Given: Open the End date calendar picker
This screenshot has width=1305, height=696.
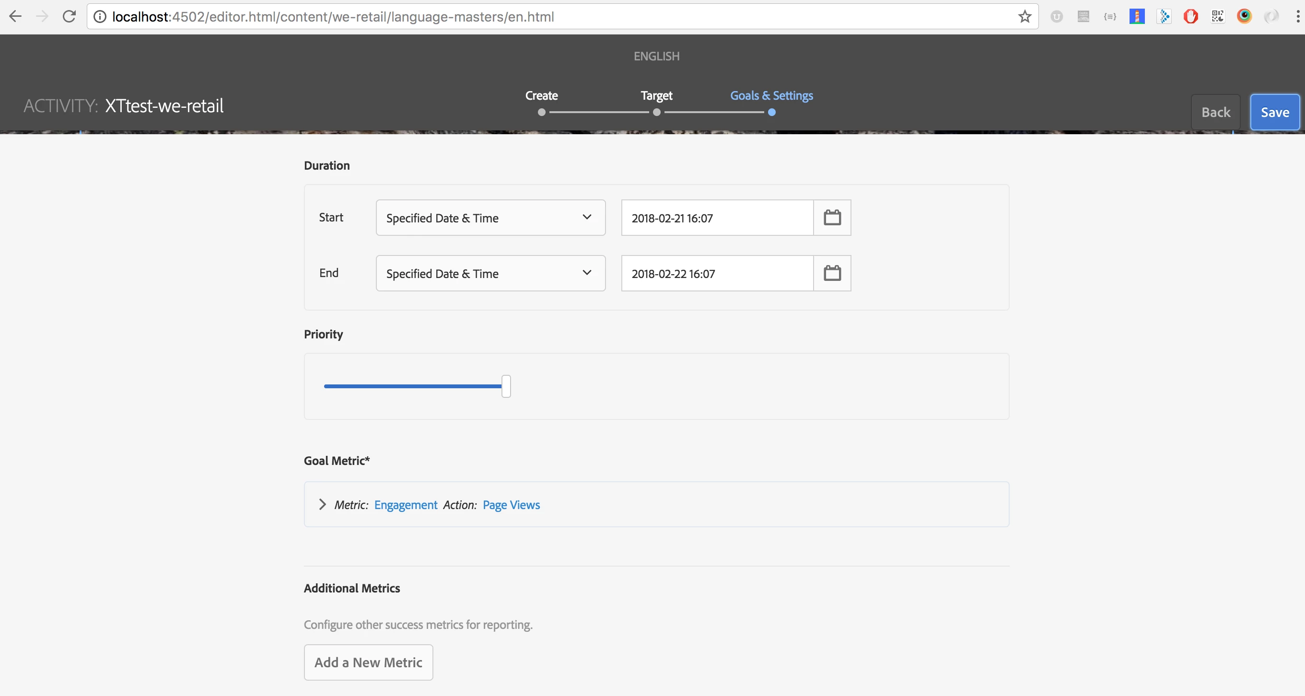Looking at the screenshot, I should tap(832, 273).
